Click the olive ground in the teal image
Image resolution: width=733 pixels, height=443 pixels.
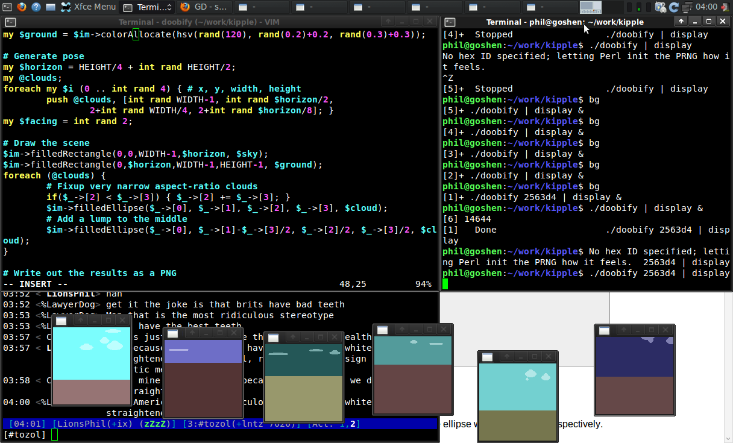[x=303, y=398]
